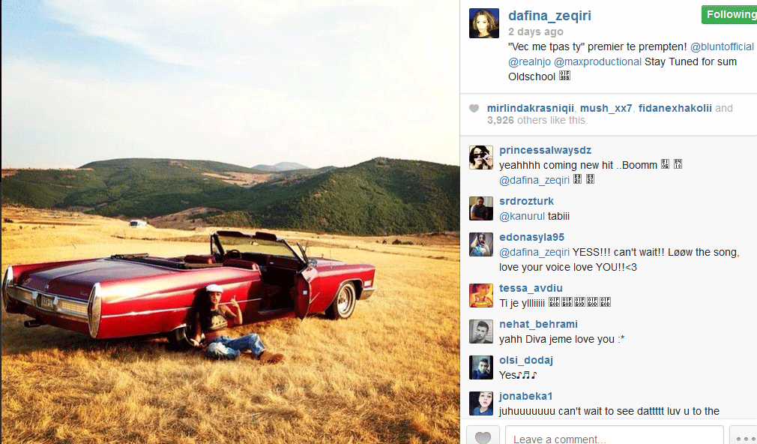Screen dimensions: 757x444
Task: Click the red Cadillac post photo
Action: coord(230,222)
